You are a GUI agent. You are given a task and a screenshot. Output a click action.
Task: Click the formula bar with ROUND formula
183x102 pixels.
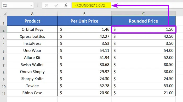(x=127, y=5)
